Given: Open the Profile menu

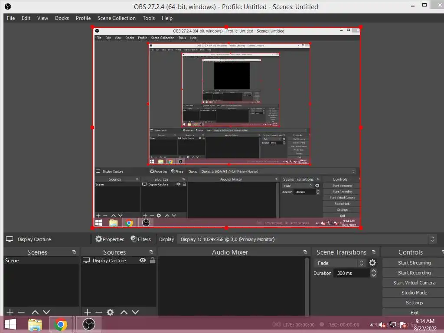Looking at the screenshot, I should coord(83,18).
